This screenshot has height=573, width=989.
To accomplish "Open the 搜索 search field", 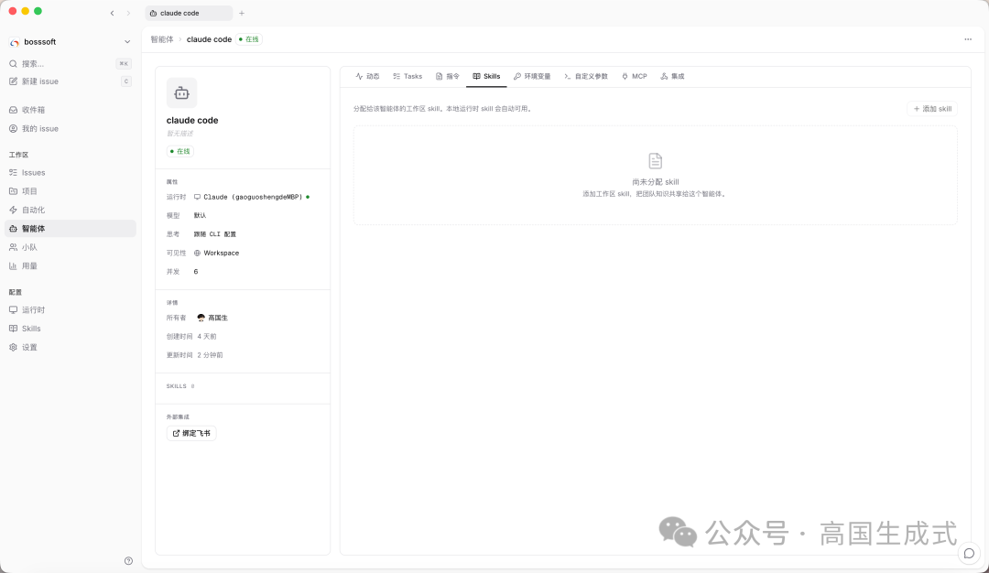I will (x=70, y=64).
